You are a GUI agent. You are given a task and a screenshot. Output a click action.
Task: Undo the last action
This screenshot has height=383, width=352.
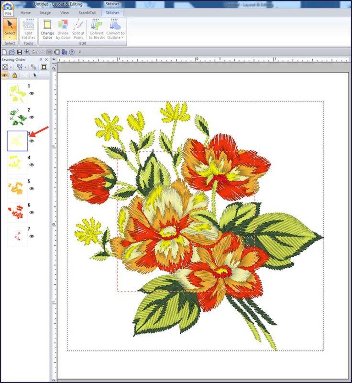[34, 52]
